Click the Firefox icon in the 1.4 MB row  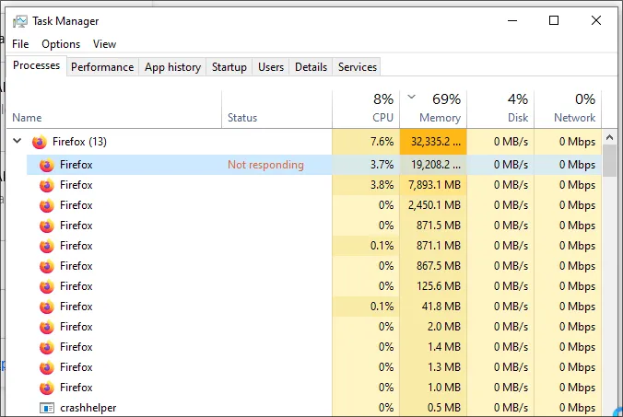click(47, 347)
